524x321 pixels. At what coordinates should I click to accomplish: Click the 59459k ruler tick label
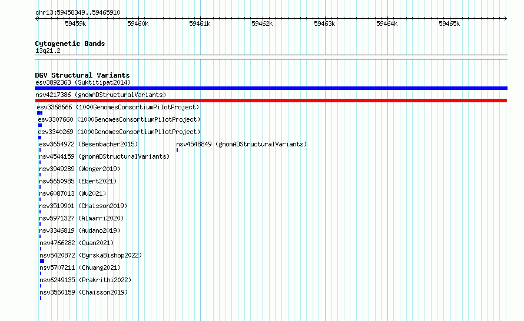pyautogui.click(x=75, y=24)
